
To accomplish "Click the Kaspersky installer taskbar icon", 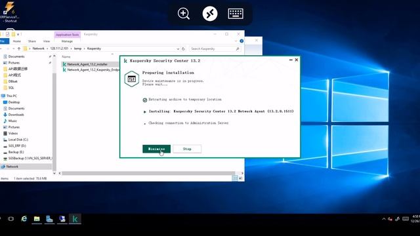I will coord(75,219).
